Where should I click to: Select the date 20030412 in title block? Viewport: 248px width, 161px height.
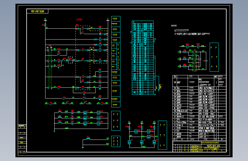pos(196,151)
